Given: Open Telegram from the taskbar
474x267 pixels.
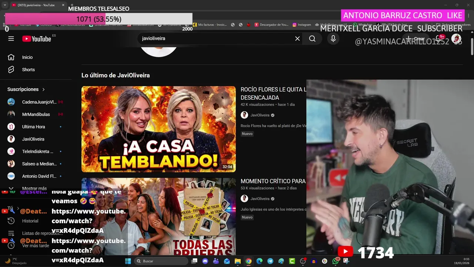Looking at the screenshot, I should [270, 261].
